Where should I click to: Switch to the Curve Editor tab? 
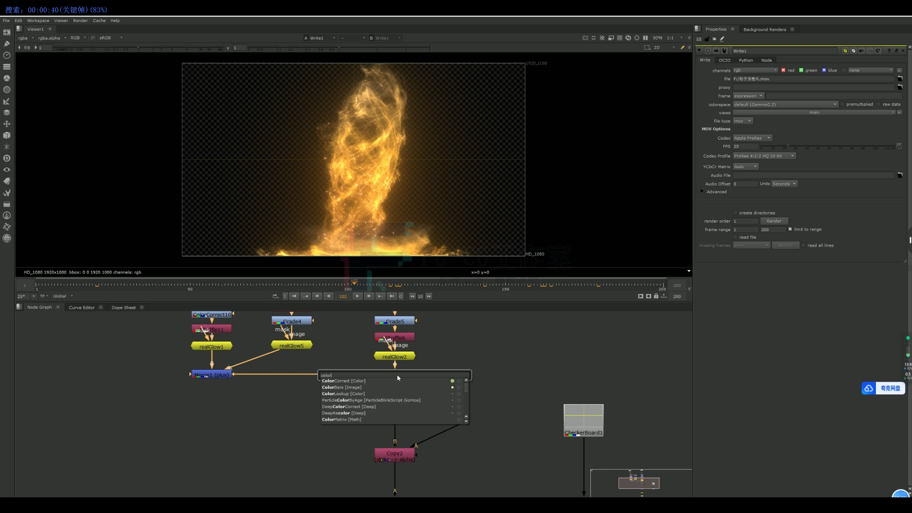pyautogui.click(x=81, y=307)
